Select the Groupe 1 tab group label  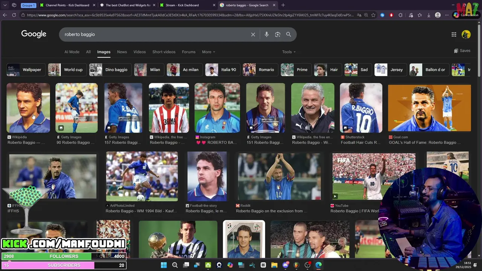coord(28,5)
